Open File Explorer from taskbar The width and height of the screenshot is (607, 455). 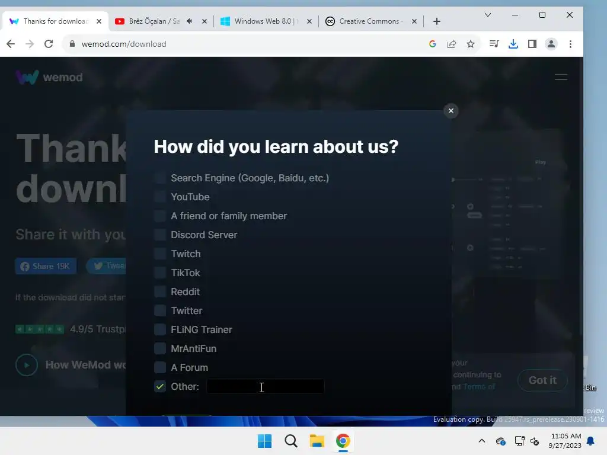(x=317, y=441)
